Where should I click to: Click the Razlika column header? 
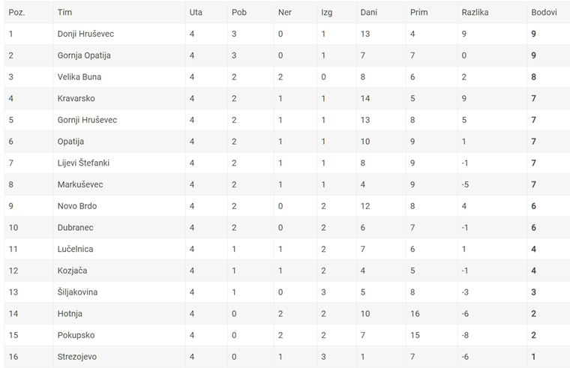click(475, 12)
